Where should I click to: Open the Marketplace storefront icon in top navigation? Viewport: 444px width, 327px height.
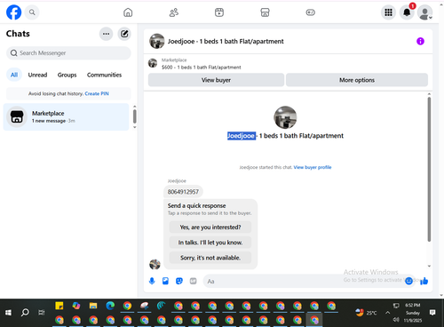265,12
